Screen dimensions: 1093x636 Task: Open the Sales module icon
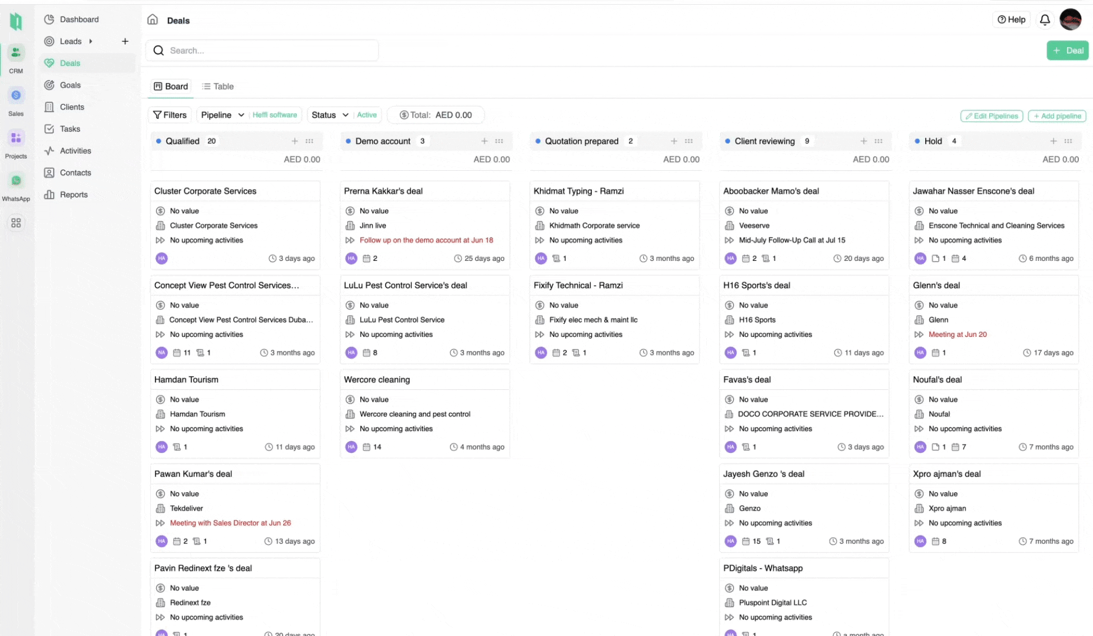tap(16, 95)
